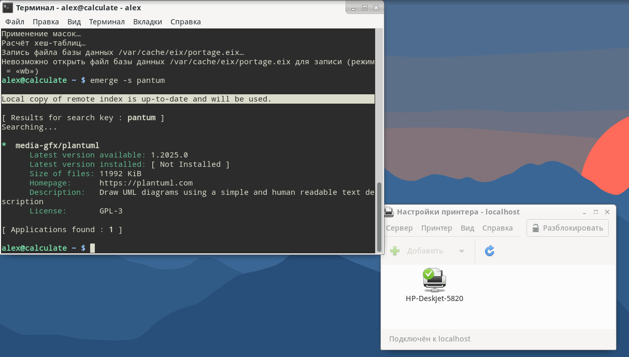Select the HP-Deskjet-5820 printer icon

434,280
